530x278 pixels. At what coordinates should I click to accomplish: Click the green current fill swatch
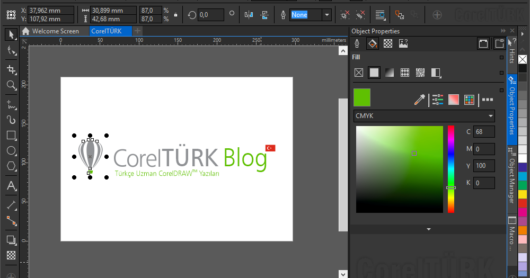(x=362, y=97)
